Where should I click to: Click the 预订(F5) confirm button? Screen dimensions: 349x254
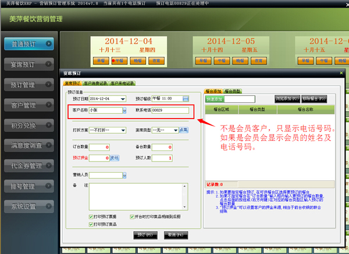coord(143,235)
